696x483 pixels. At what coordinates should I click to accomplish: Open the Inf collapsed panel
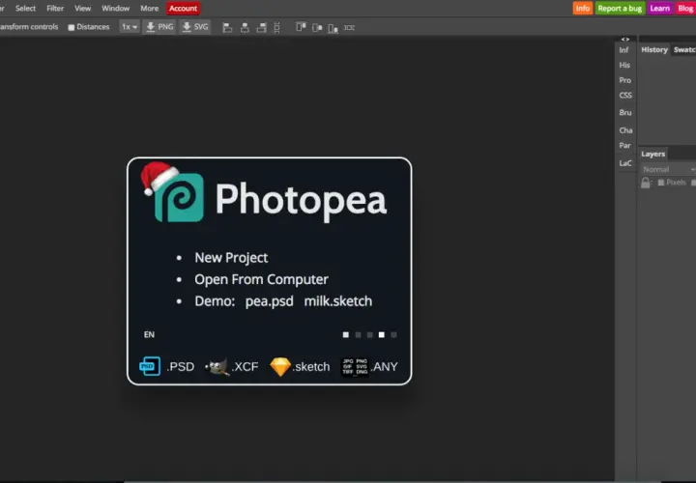tap(623, 50)
